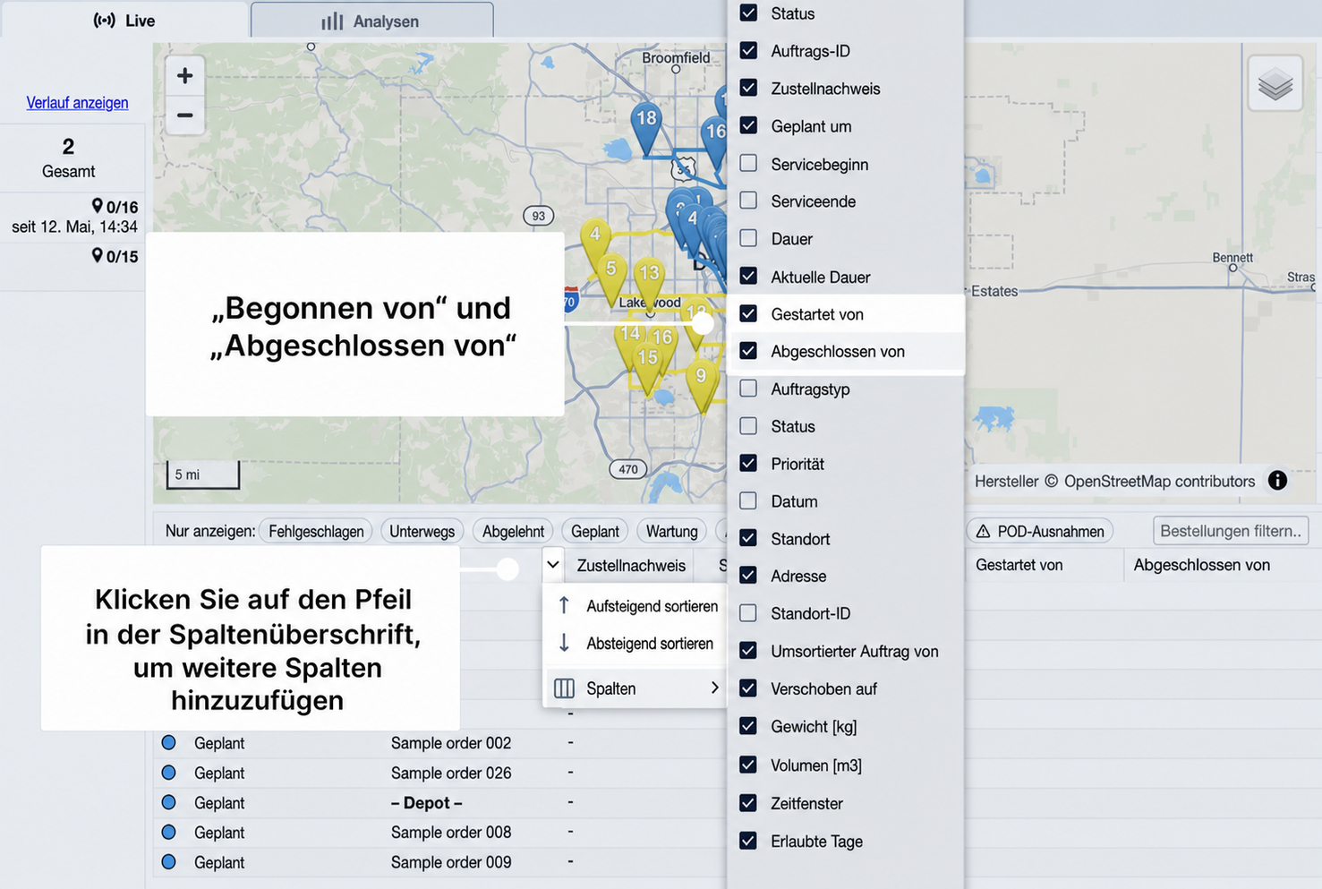Enable the Standort-ID column checkbox
The width and height of the screenshot is (1322, 889).
click(749, 613)
